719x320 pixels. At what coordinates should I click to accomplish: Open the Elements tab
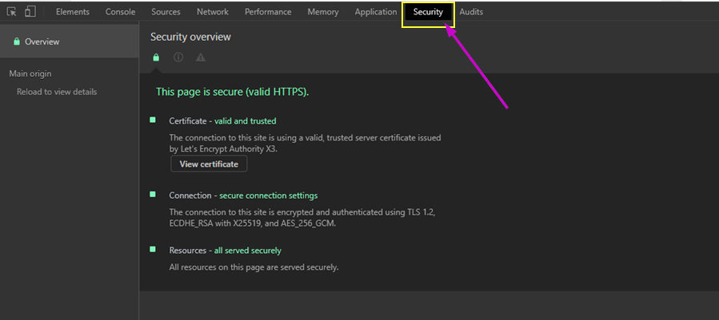coord(73,12)
